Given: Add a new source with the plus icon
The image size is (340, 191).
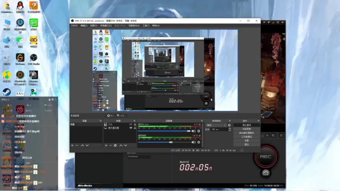Looking at the screenshot, I should (x=106, y=145).
